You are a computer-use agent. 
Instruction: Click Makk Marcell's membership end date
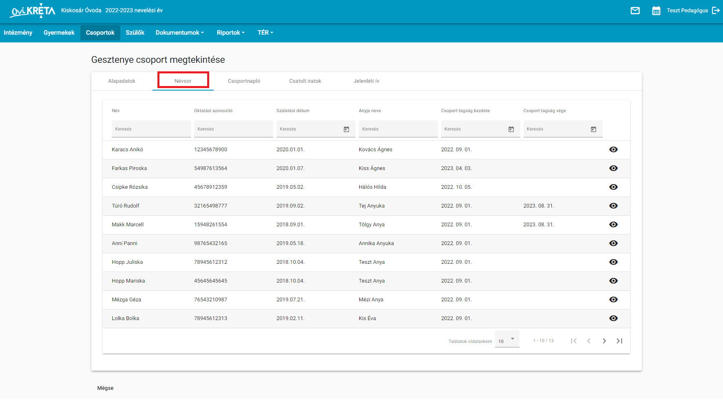539,225
